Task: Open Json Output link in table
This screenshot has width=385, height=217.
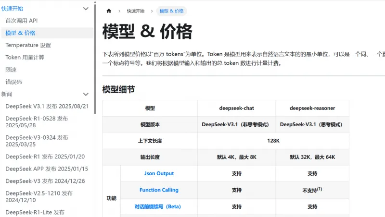Action: pyautogui.click(x=159, y=173)
